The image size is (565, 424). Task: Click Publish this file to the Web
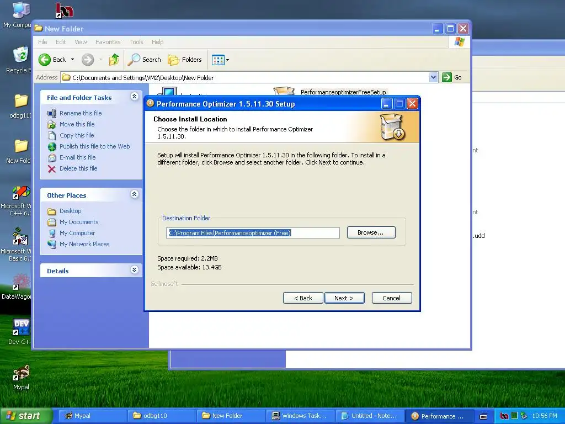pos(94,146)
